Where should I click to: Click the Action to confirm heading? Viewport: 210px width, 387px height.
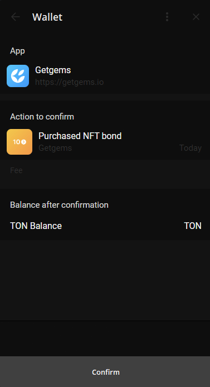point(42,117)
